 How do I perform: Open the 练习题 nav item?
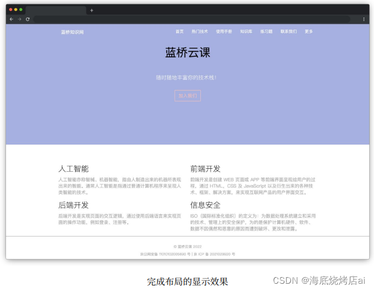coord(266,31)
